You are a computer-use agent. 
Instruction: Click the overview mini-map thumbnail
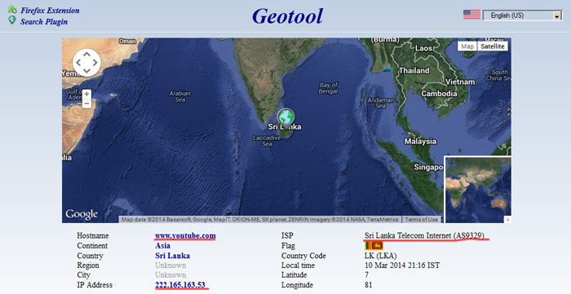pos(478,190)
